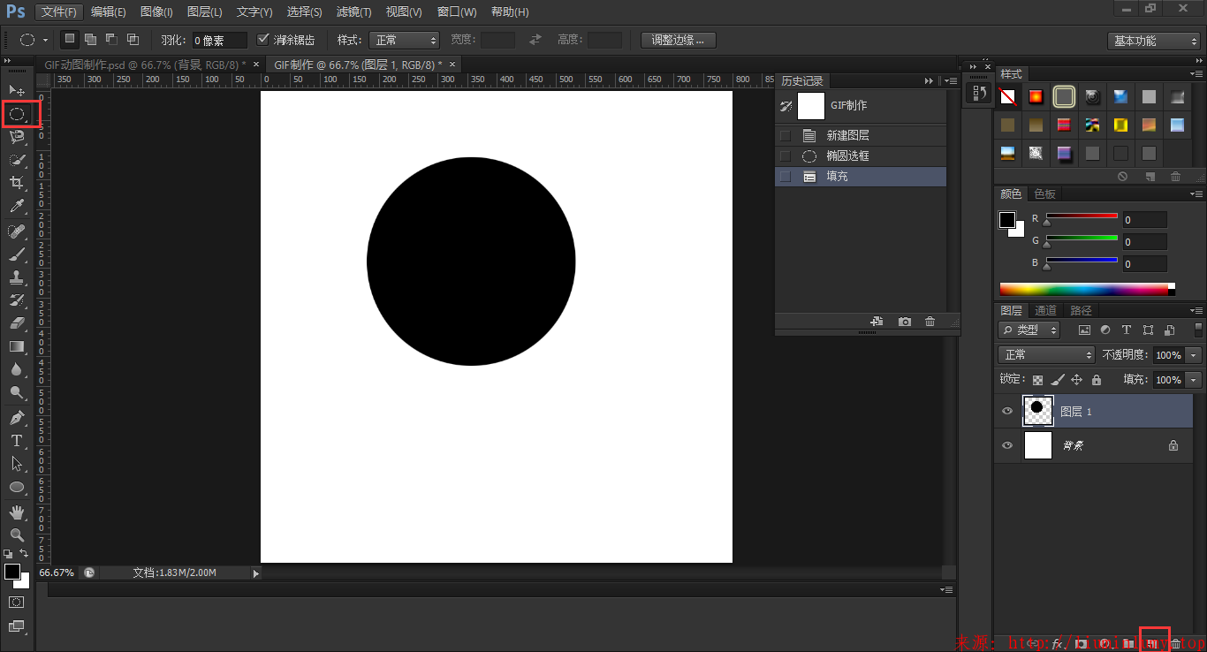The height and width of the screenshot is (652, 1207).
Task: Open the 填充 fill dropdown arrow
Action: point(1194,380)
